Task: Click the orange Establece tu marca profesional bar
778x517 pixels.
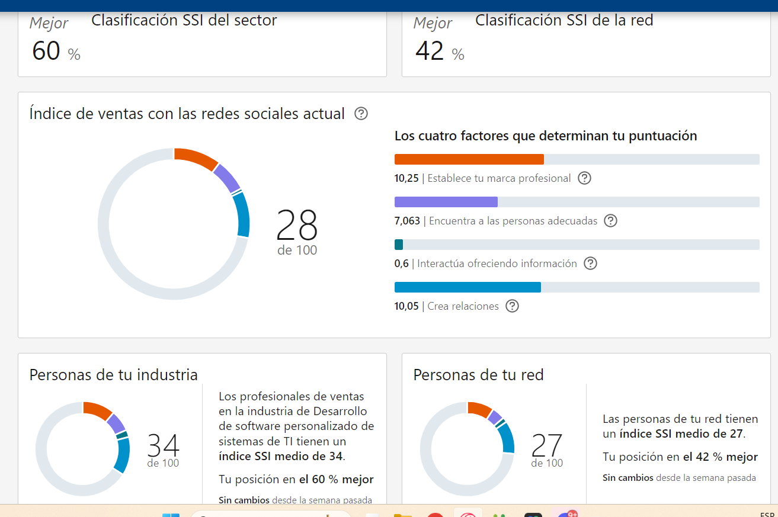Action: [469, 159]
